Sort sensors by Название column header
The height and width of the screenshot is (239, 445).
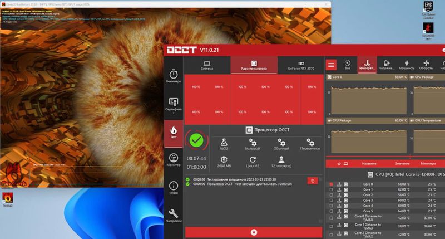(x=369, y=164)
